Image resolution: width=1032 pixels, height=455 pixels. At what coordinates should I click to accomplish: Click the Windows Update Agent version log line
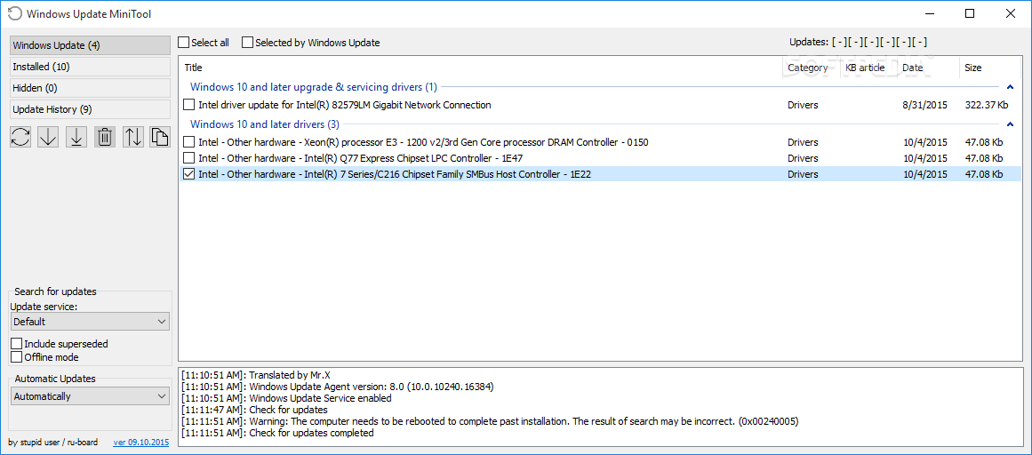click(338, 386)
